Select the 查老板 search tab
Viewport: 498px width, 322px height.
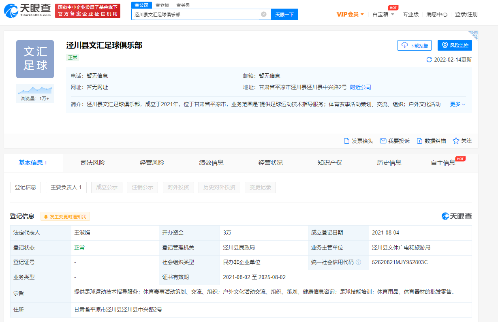tap(162, 5)
